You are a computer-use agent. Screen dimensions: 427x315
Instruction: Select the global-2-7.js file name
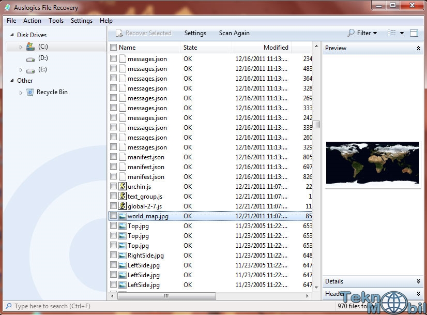tap(145, 206)
